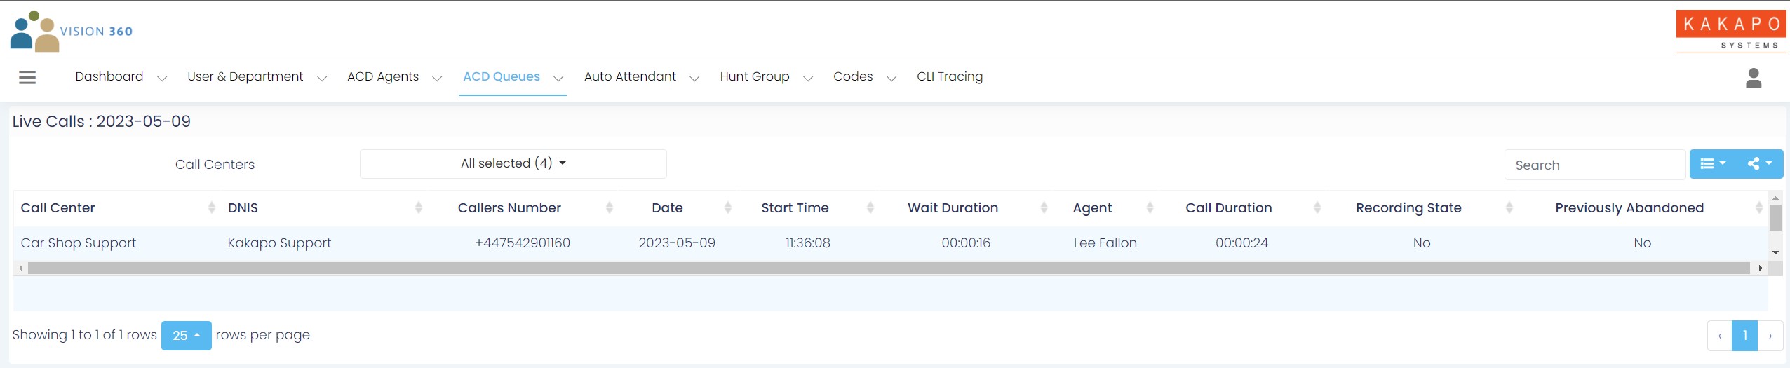1790x368 pixels.
Task: Go to page 1
Action: coord(1744,336)
